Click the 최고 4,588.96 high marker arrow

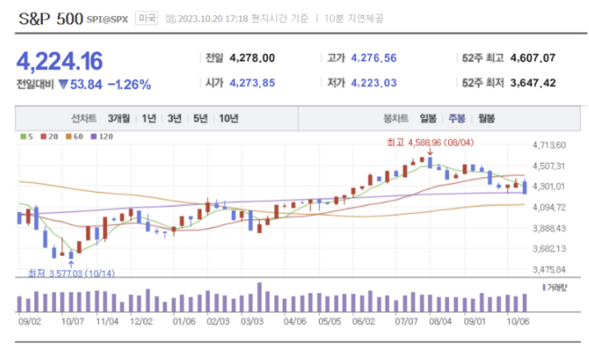point(430,152)
